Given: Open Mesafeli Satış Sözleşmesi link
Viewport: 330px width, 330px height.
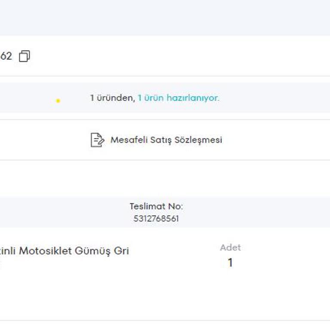Looking at the screenshot, I should 166,140.
